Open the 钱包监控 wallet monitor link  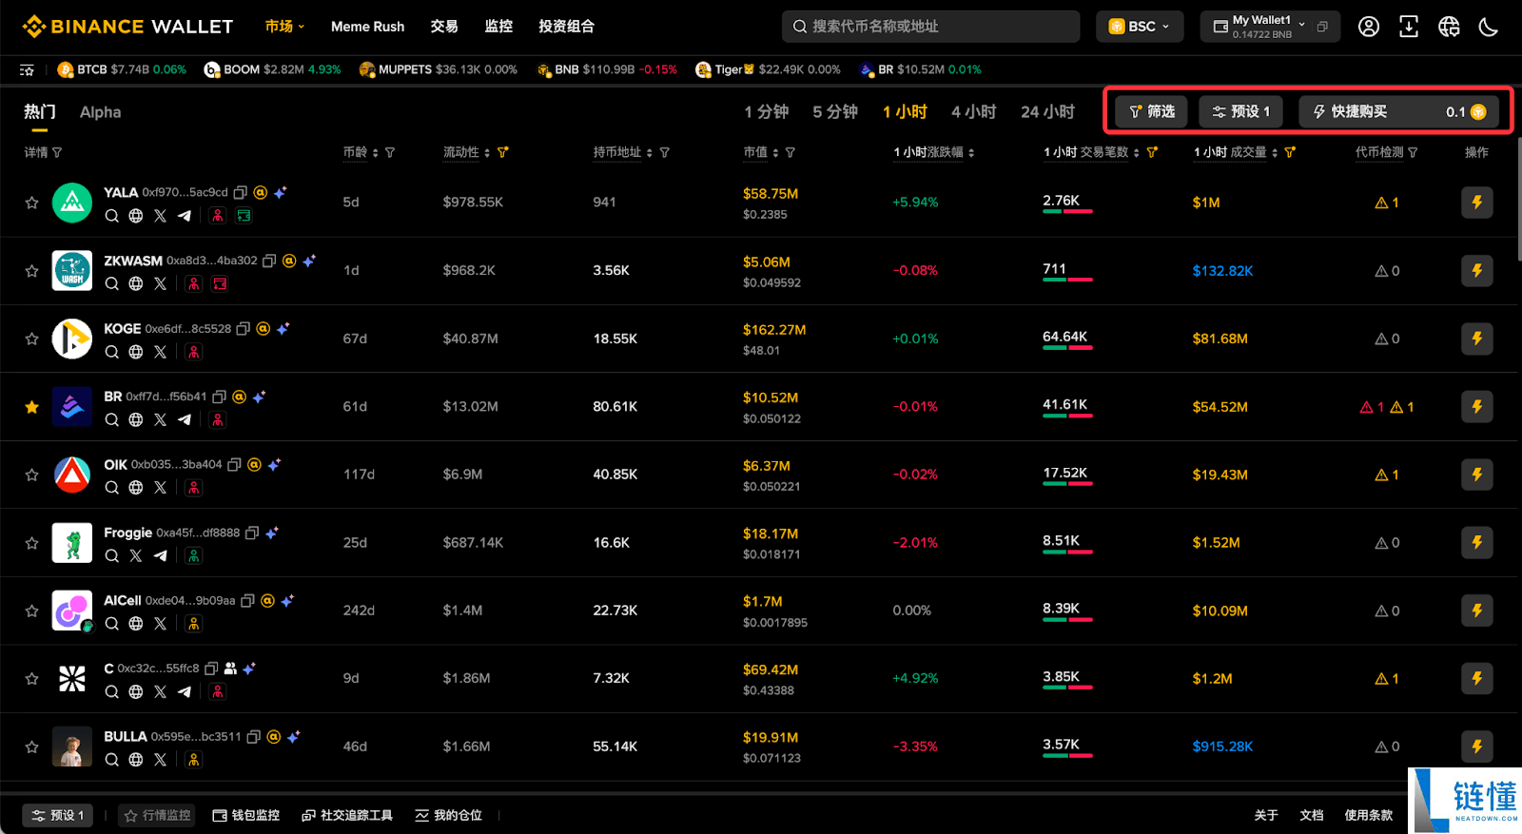click(x=246, y=815)
